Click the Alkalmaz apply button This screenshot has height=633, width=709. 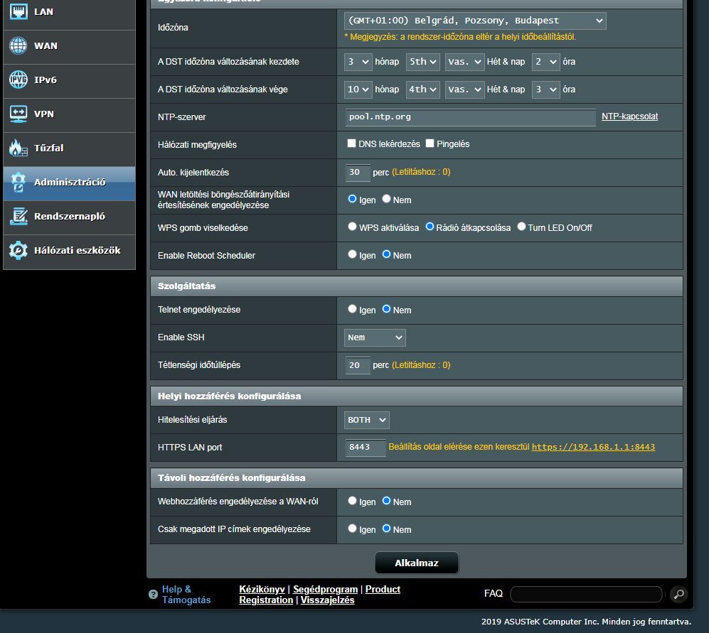pyautogui.click(x=417, y=563)
